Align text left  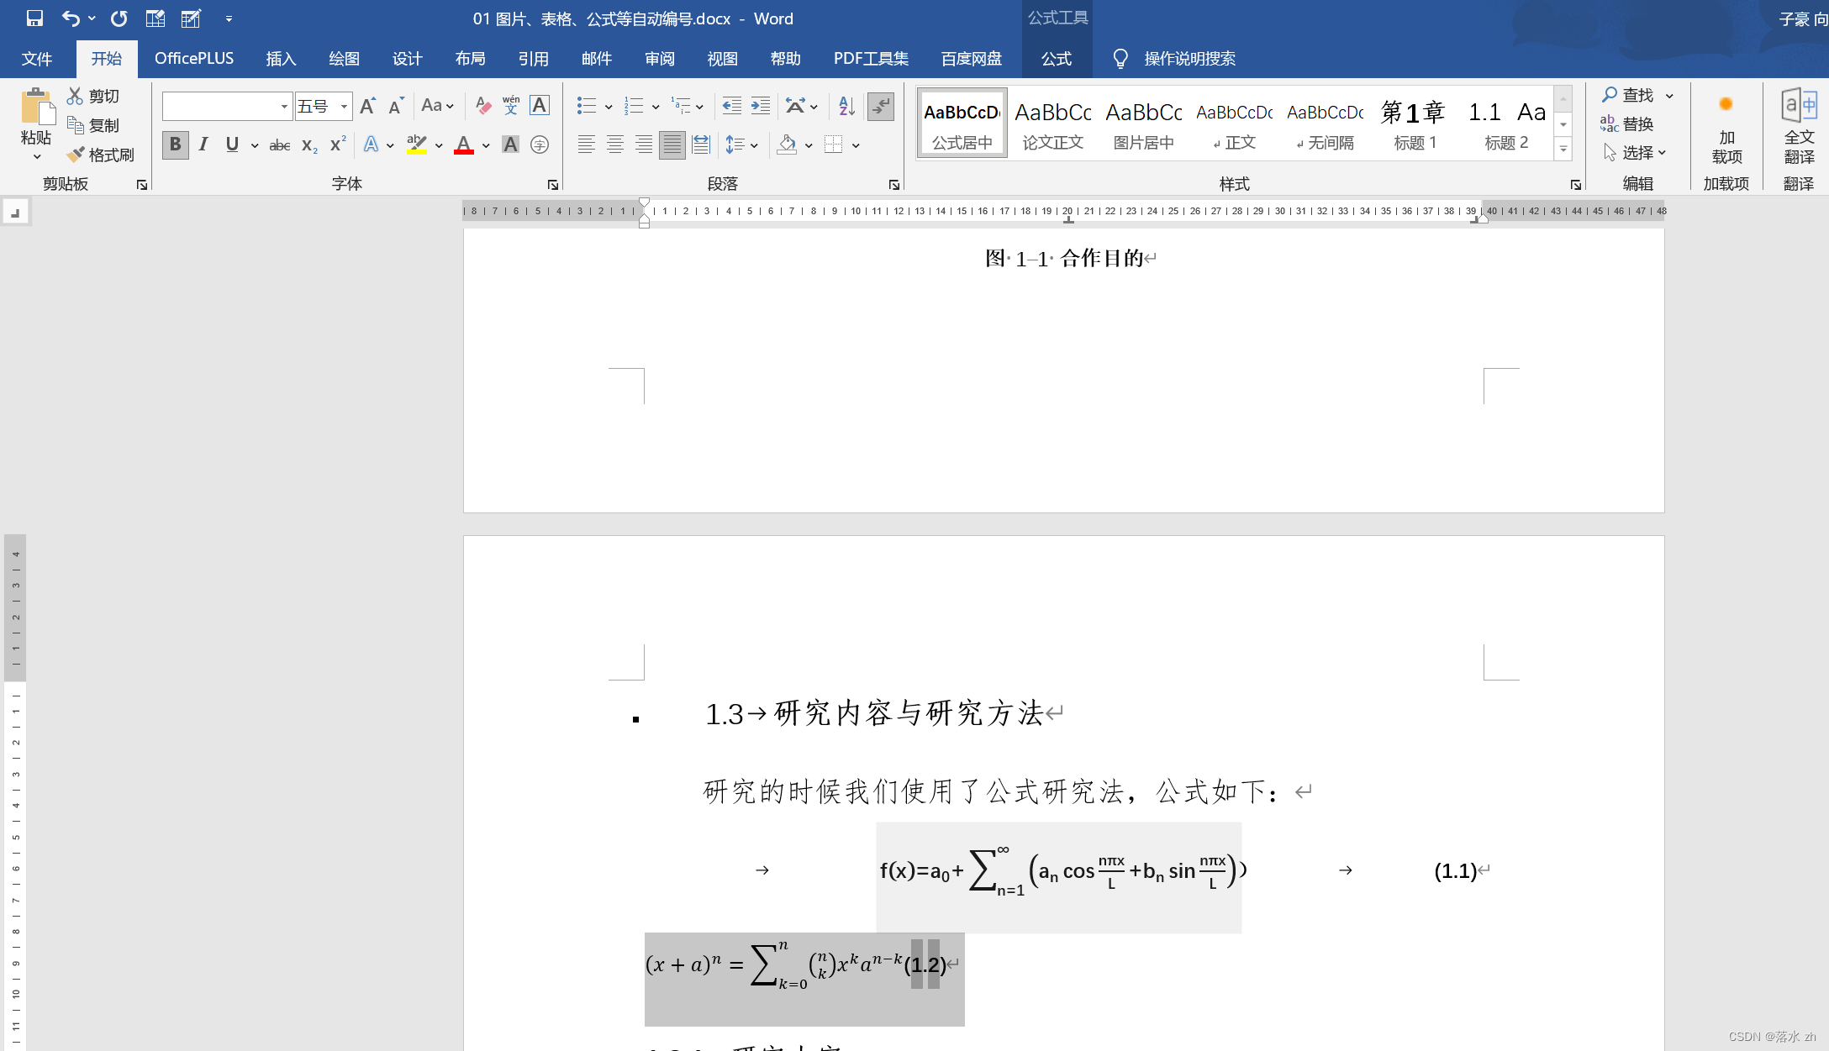click(587, 145)
